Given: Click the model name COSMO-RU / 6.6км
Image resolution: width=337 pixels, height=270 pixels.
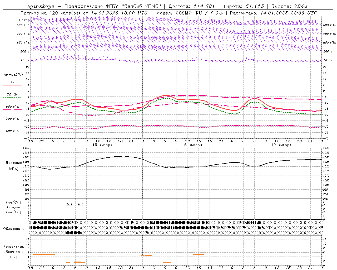Looking at the screenshot, I should pyautogui.click(x=200, y=13).
